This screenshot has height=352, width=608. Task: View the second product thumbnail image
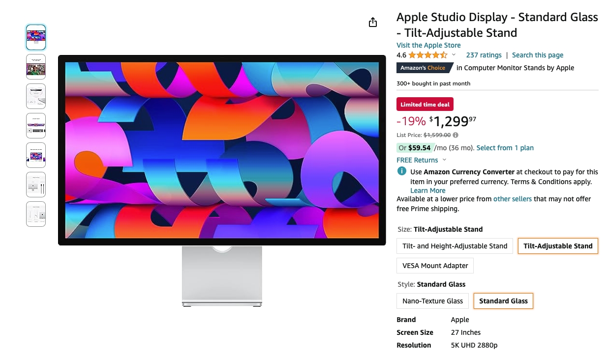[36, 67]
